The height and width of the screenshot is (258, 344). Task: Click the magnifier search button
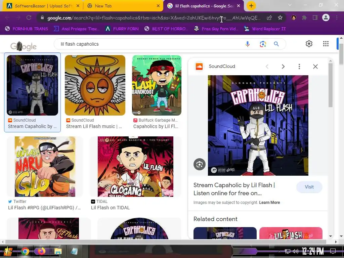pyautogui.click(x=276, y=44)
